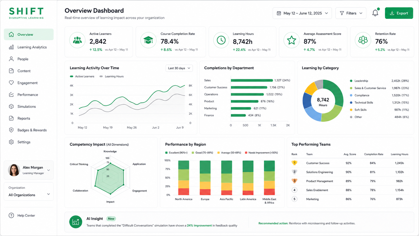Click the donut chart center 8,742 Hours
Image resolution: width=419 pixels, height=236 pixels.
(x=323, y=102)
